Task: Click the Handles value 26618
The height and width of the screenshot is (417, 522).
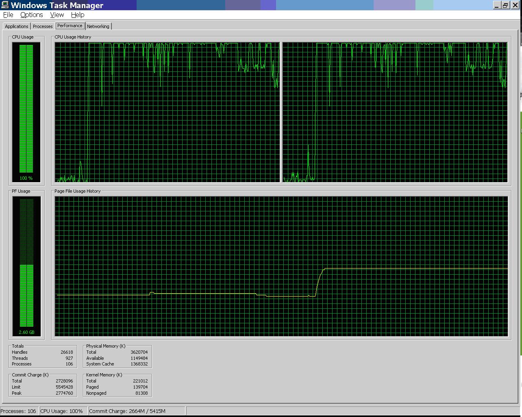Action: 67,352
